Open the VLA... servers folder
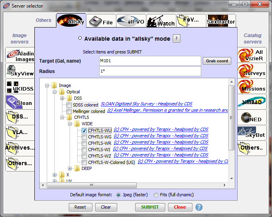The width and height of the screenshot is (272, 217). (20, 133)
